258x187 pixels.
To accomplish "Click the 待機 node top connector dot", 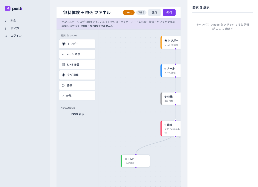I will point(175,92).
